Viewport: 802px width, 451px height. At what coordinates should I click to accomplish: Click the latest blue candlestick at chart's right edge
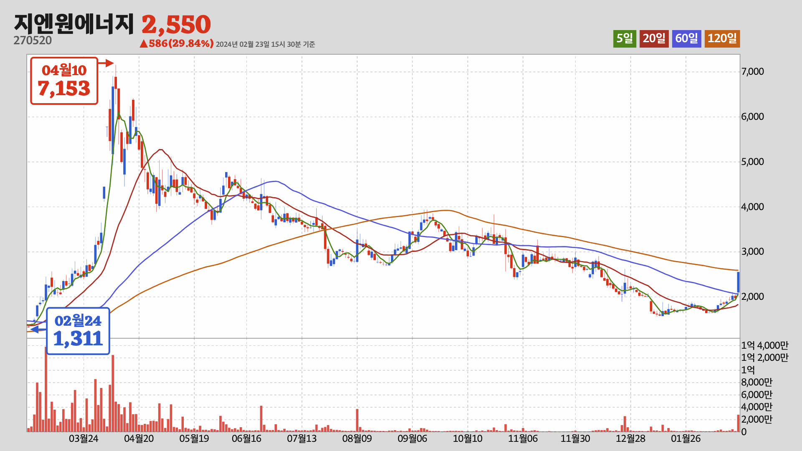pos(738,282)
